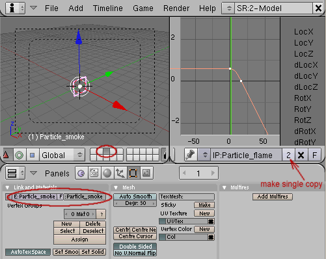Switch to the Object context axes icon
This screenshot has height=259, width=326.
120,173
